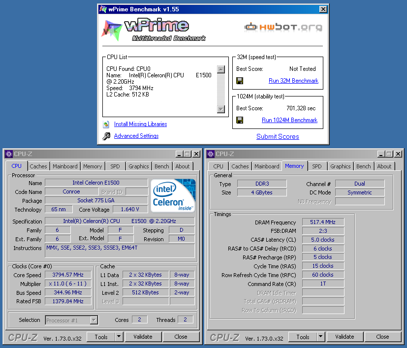Switch to Caches tab in left CPU-Z
The width and height of the screenshot is (407, 348).
point(38,166)
